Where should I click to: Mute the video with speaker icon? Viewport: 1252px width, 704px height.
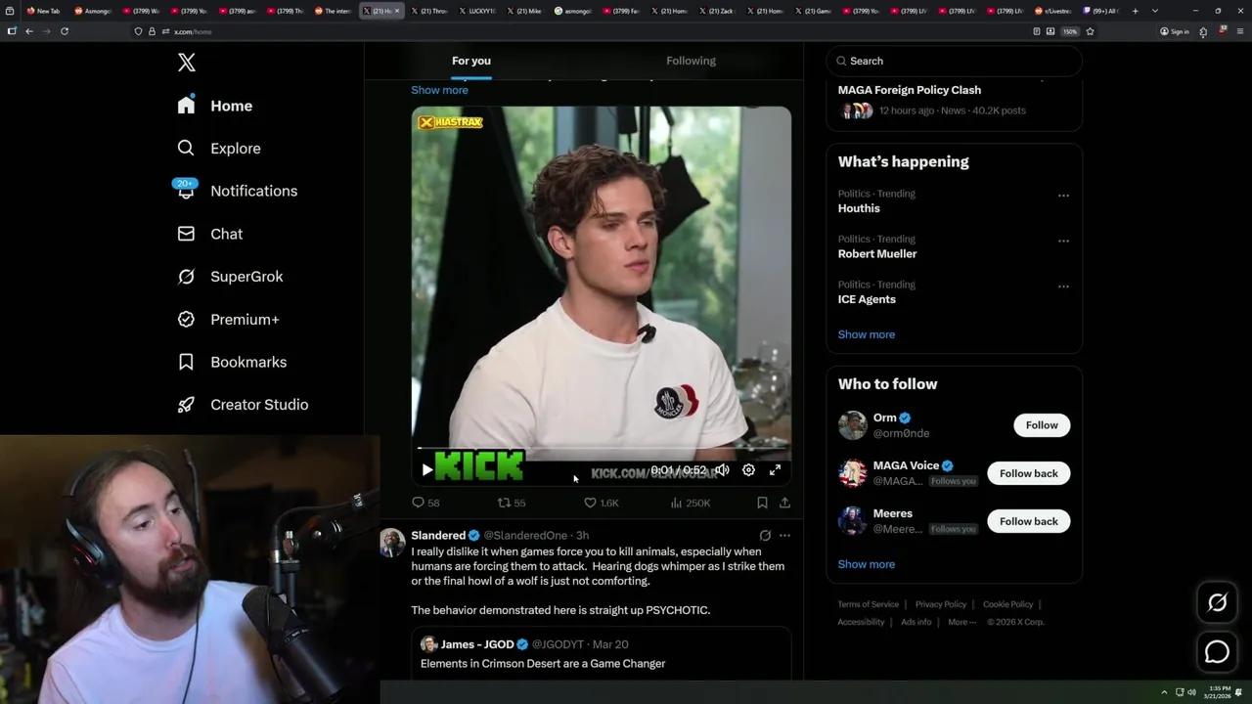[x=722, y=470]
